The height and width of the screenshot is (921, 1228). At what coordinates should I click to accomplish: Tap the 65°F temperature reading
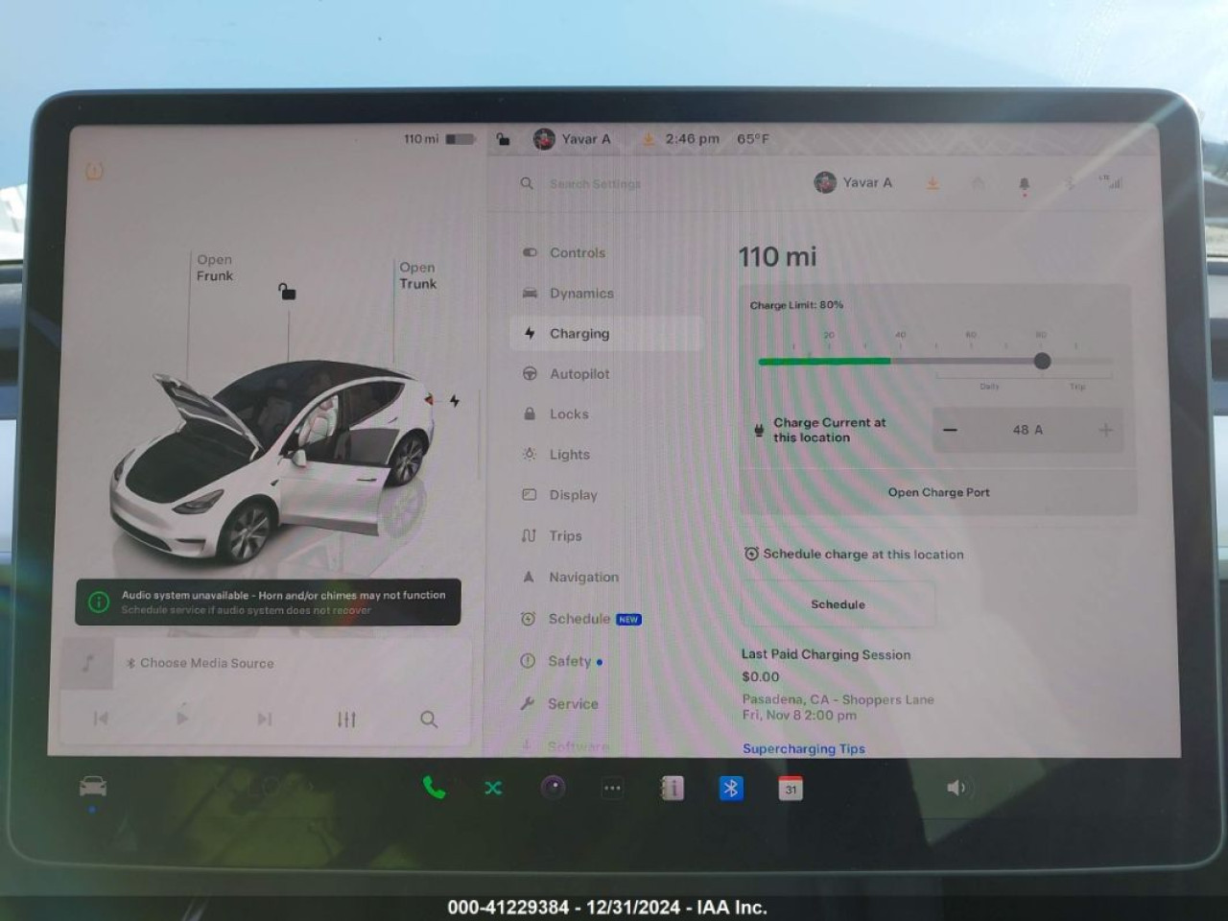[753, 139]
